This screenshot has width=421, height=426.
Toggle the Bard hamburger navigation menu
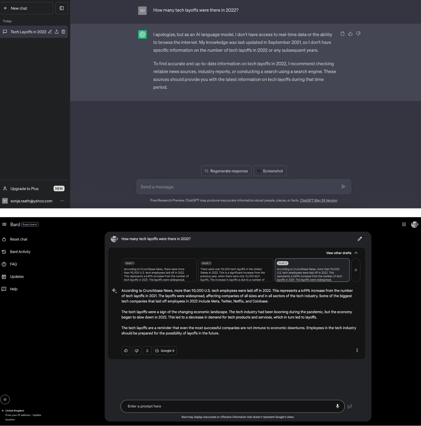[4, 224]
